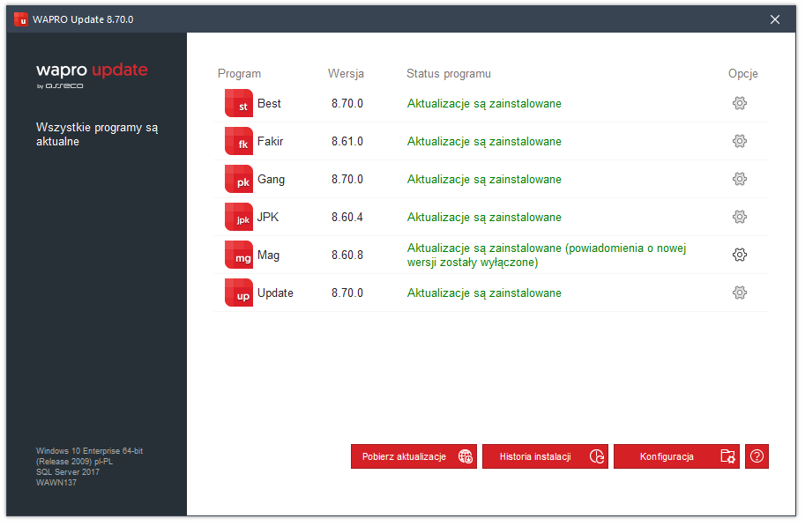Click the Pobierz aktualizacje button

tap(414, 456)
